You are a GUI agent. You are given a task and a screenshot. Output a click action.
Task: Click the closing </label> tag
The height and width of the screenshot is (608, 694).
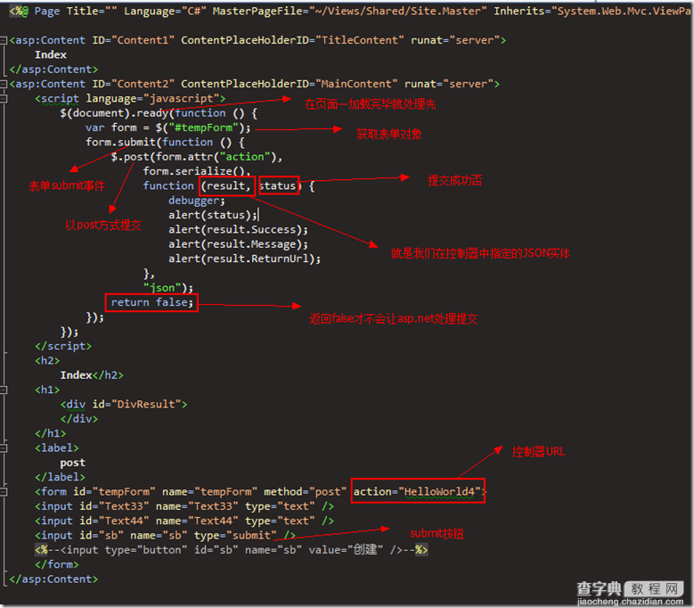60,477
